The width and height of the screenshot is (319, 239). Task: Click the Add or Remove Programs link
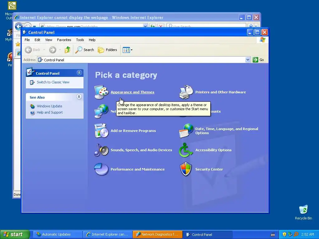pos(133,131)
